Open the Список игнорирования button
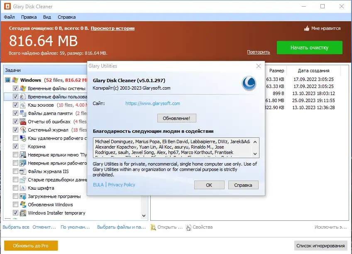 click(x=320, y=246)
